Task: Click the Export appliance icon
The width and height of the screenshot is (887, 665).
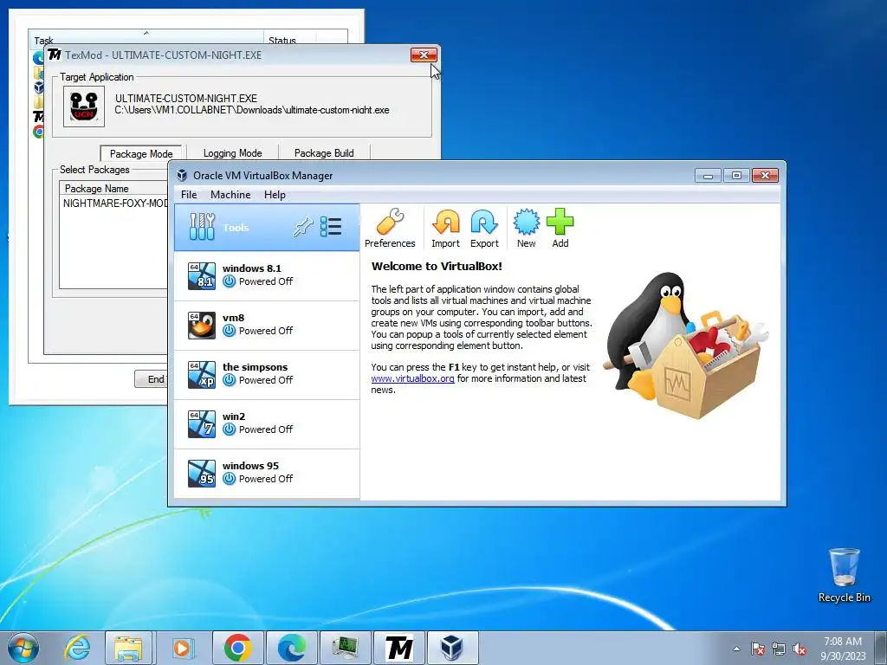Action: 484,228
